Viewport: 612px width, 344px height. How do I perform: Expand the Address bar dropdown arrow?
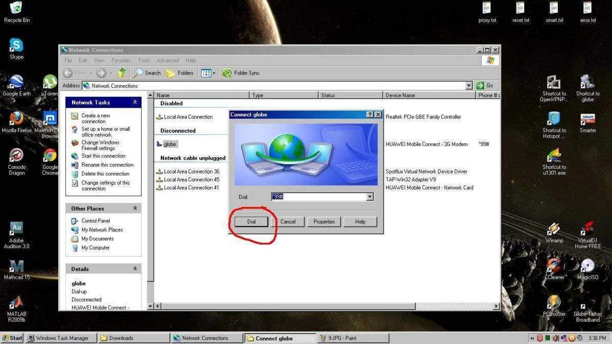469,85
